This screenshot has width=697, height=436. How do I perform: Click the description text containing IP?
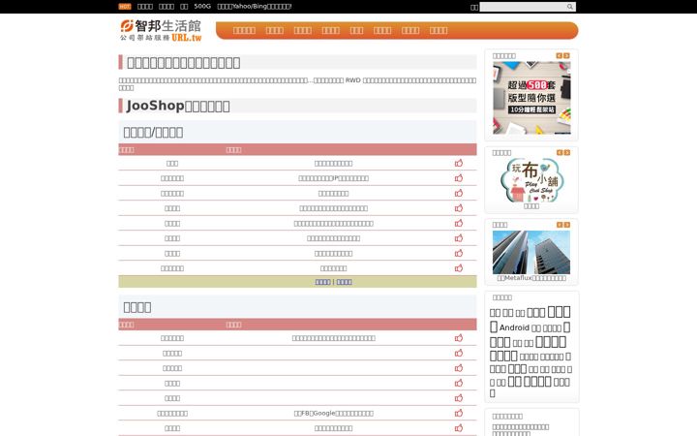333,178
